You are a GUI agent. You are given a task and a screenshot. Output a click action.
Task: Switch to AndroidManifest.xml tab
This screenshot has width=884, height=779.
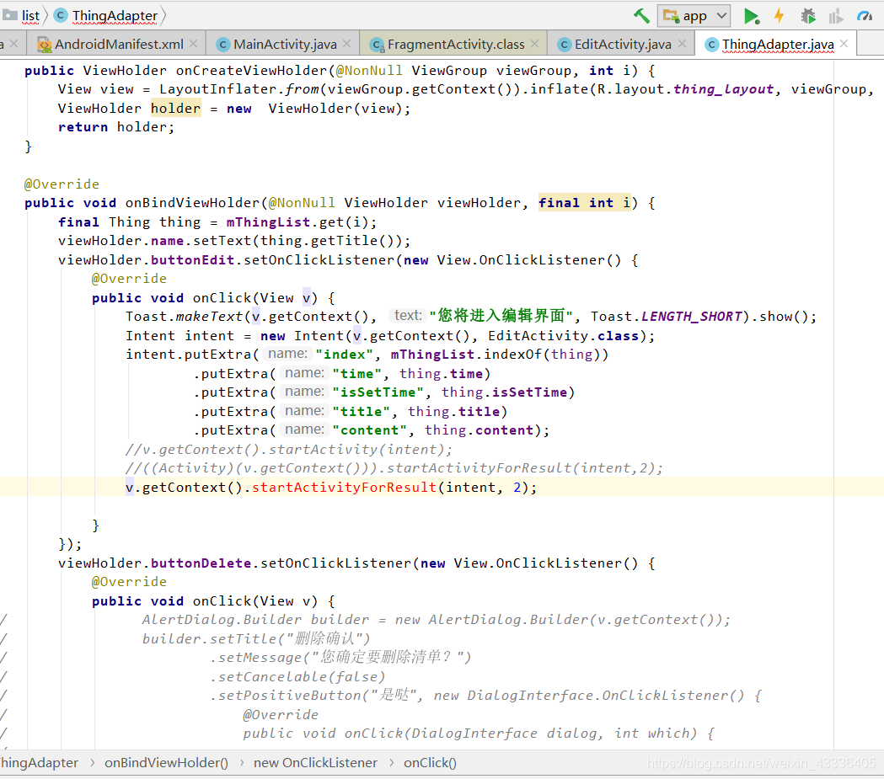[x=118, y=44]
